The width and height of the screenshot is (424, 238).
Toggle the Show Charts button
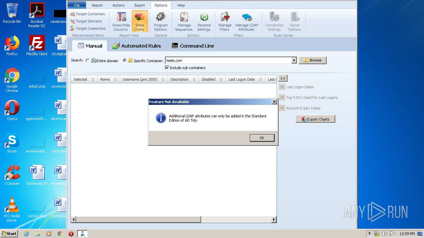[139, 22]
